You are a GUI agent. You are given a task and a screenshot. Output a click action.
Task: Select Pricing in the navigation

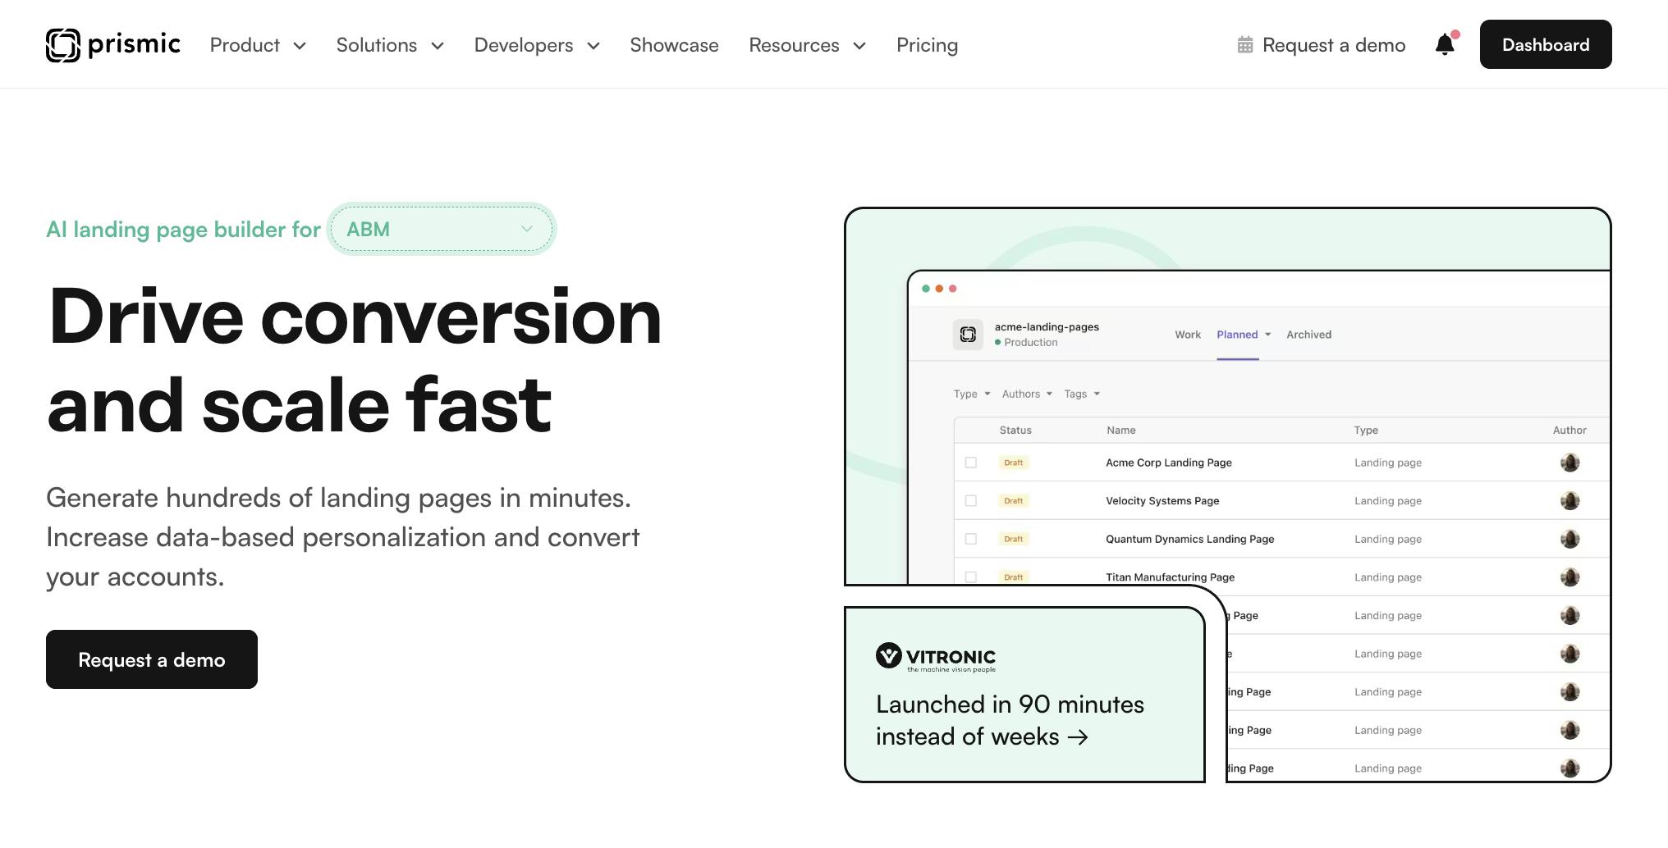point(927,45)
